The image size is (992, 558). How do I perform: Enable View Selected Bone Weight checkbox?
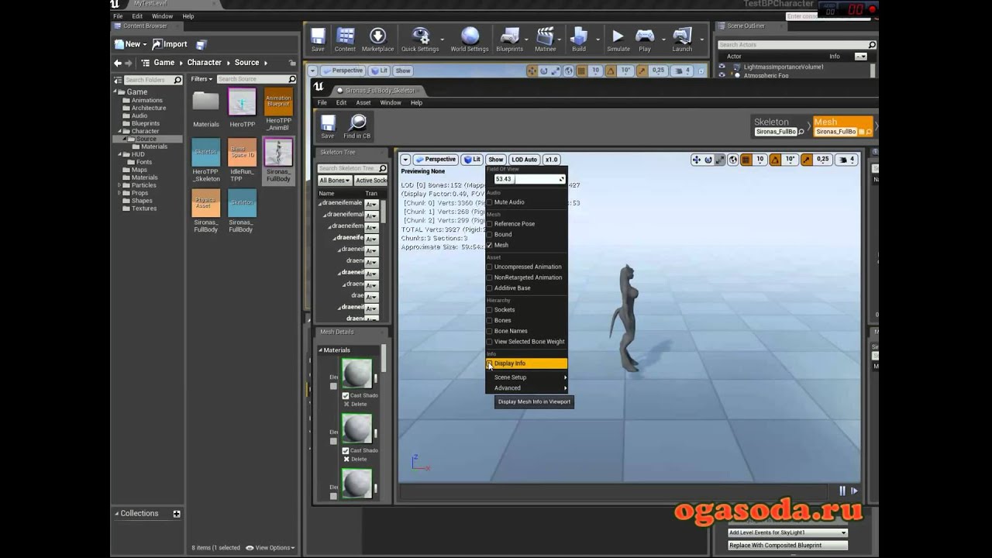[x=489, y=342]
